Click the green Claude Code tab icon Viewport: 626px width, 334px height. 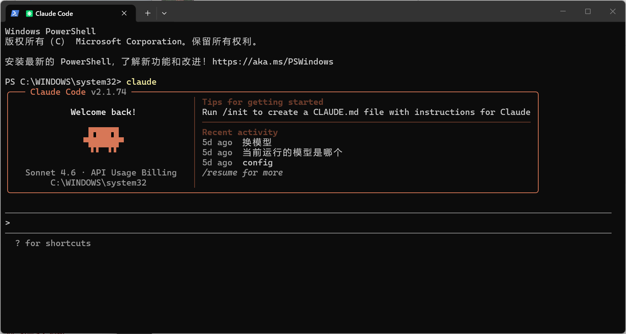pyautogui.click(x=29, y=13)
